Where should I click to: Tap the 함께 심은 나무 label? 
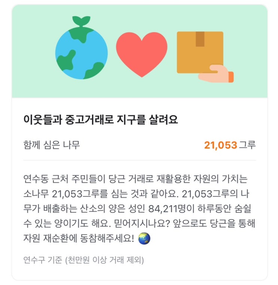click(52, 145)
